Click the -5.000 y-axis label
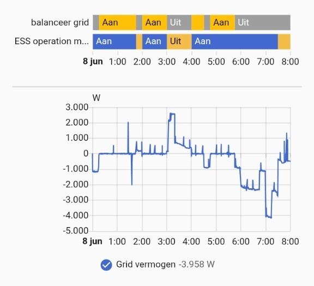 click(x=75, y=231)
